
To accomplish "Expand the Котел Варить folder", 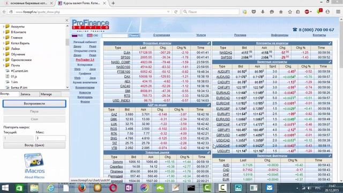I will click(4, 43).
